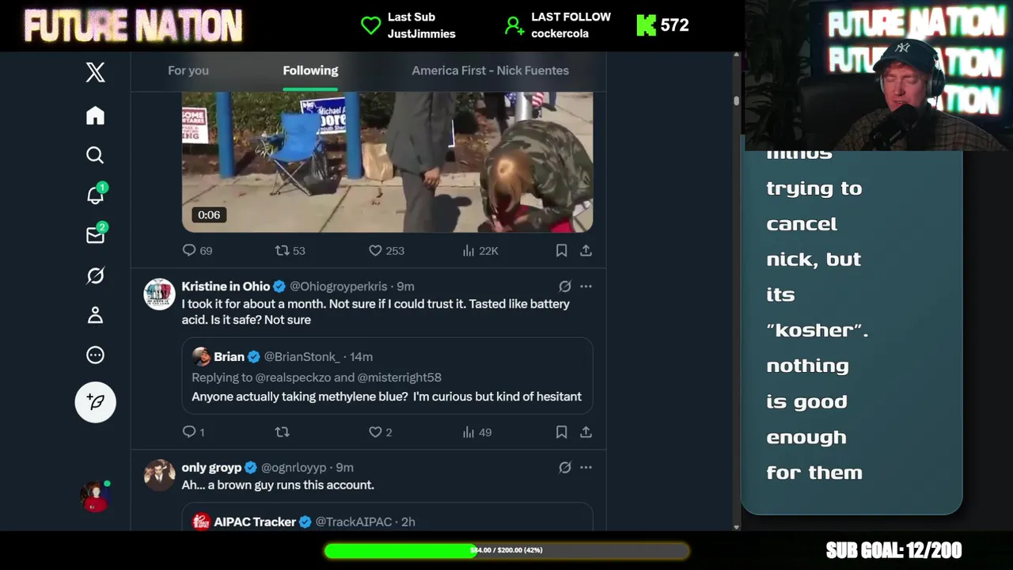Open the More circle menu in sidebar
Viewport: 1013px width, 570px height.
click(95, 355)
